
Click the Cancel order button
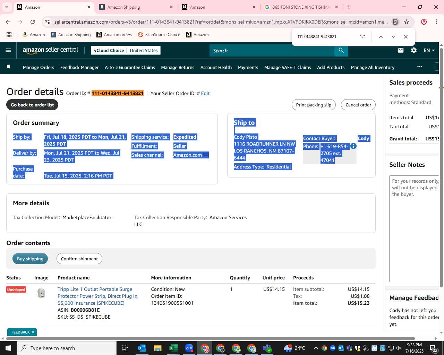358,105
